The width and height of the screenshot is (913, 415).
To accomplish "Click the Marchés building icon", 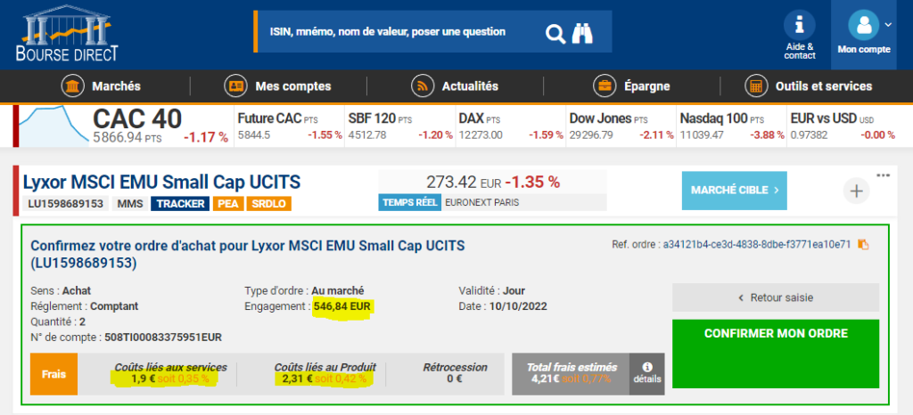I will [x=73, y=86].
